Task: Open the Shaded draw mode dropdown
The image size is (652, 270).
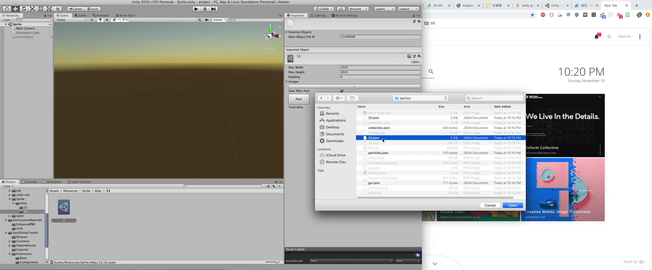Action: [71, 20]
